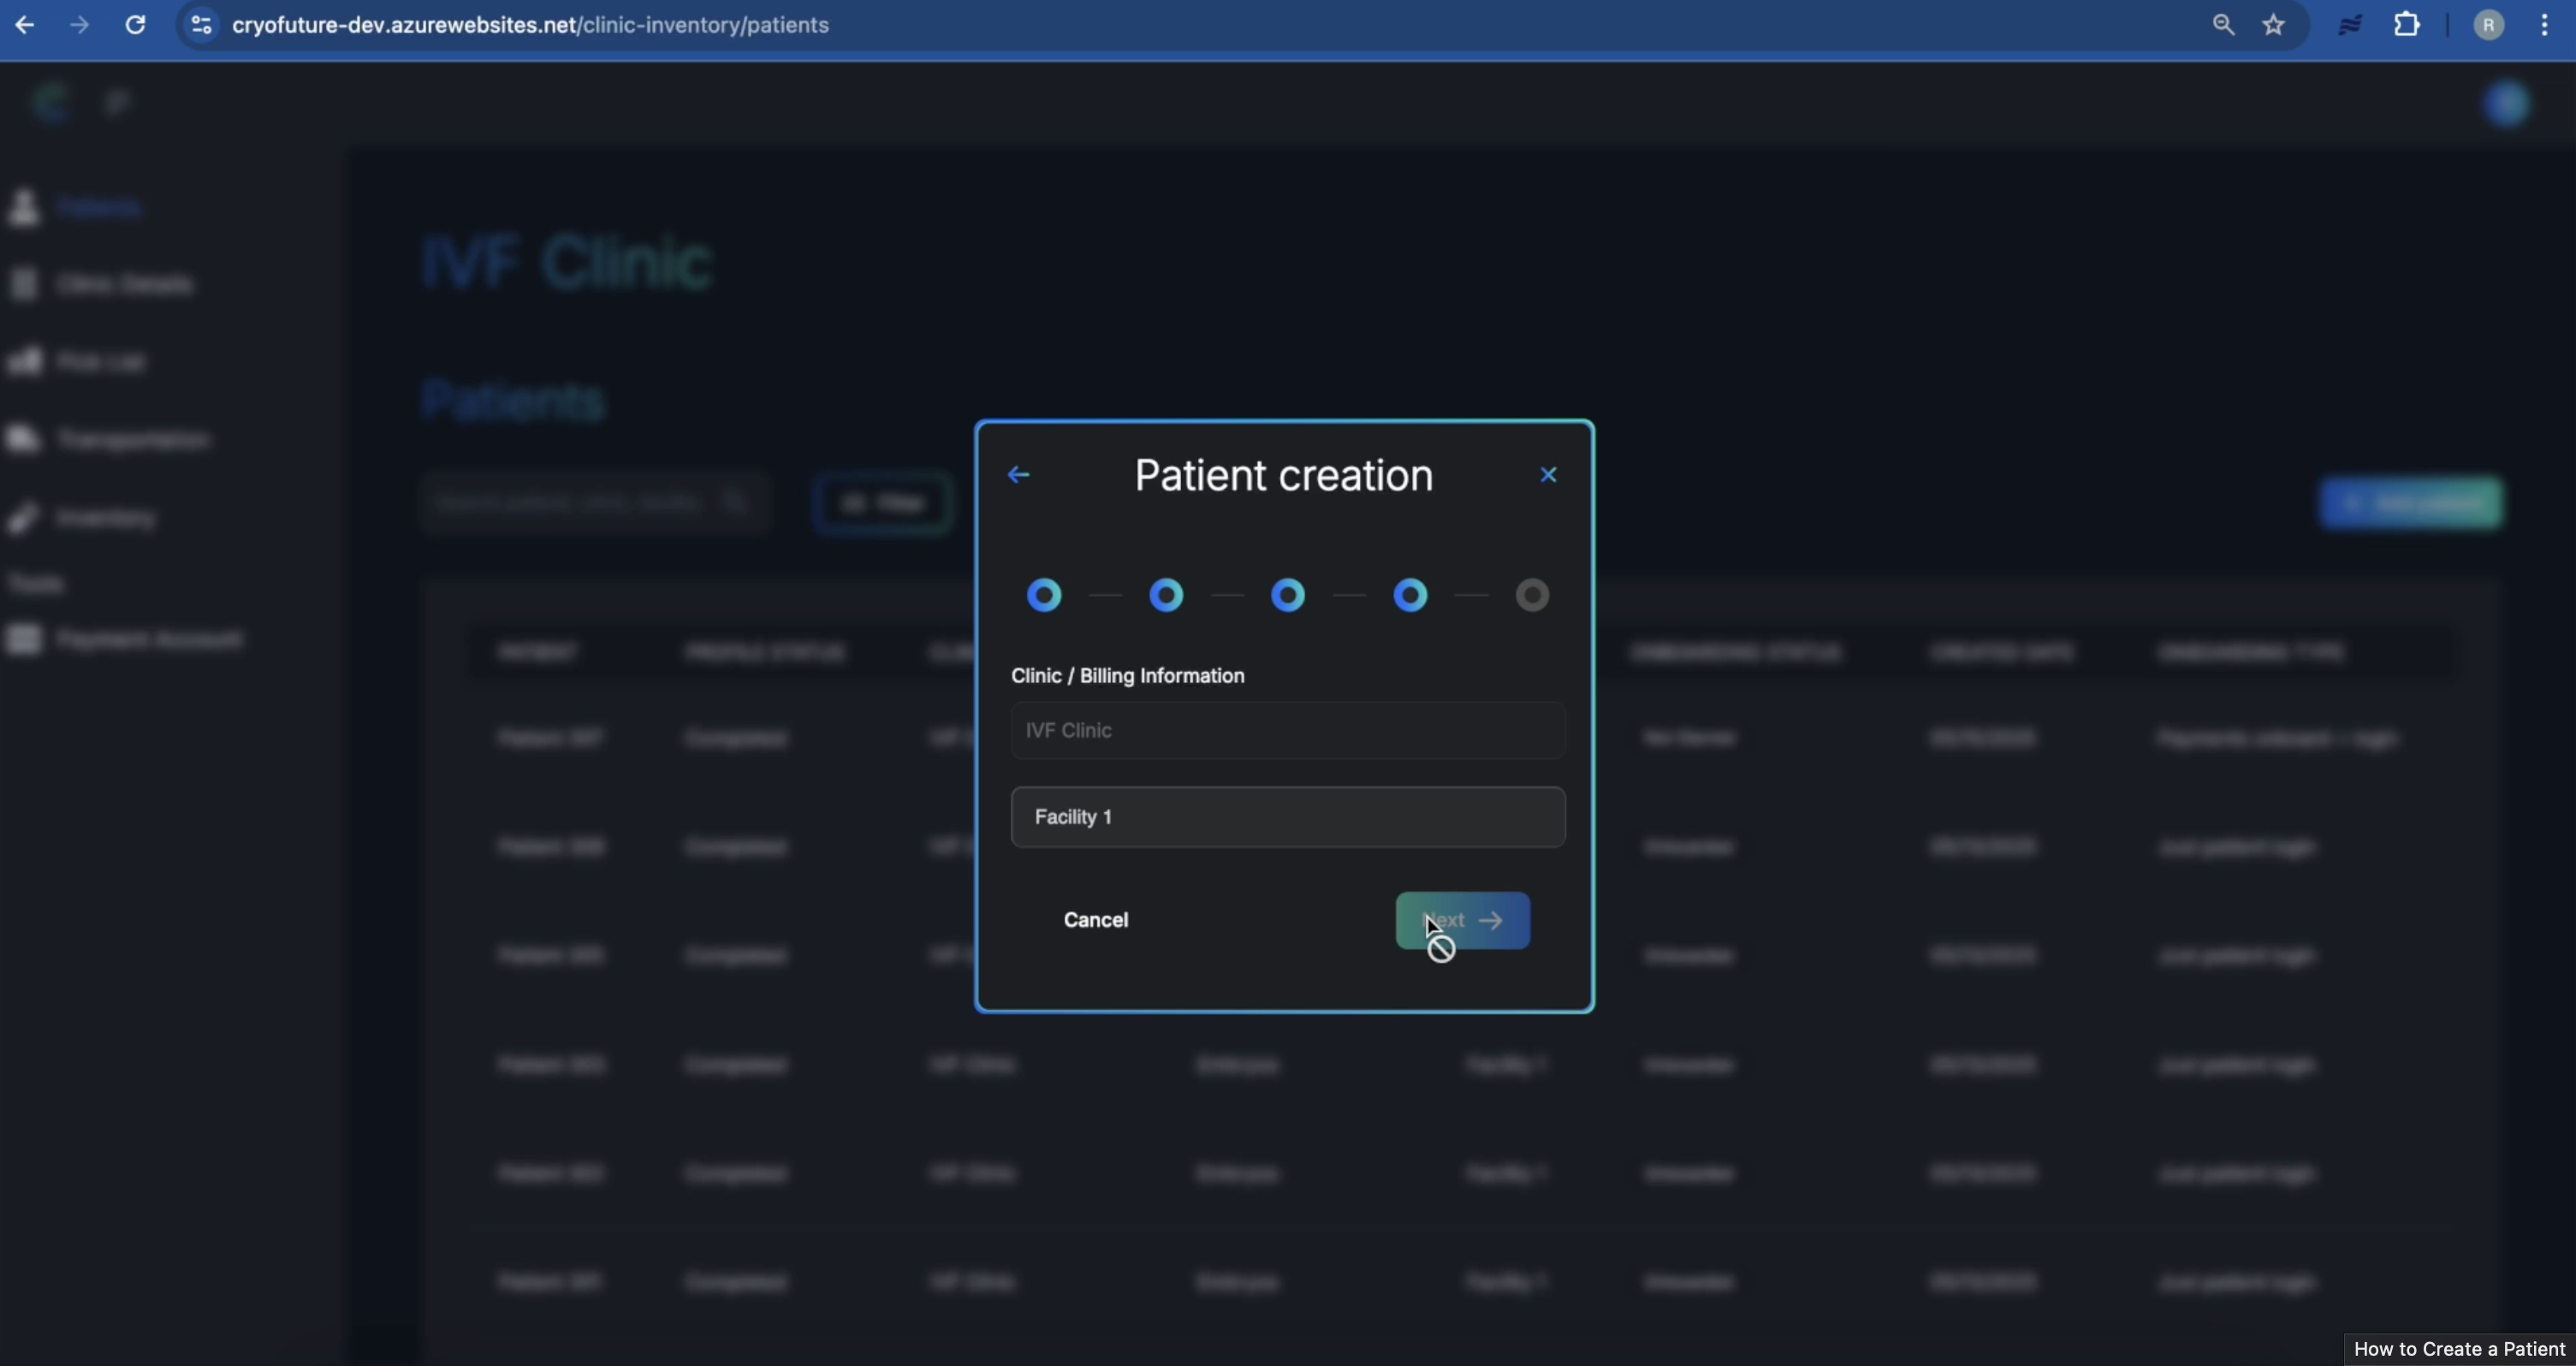Image resolution: width=2576 pixels, height=1366 pixels.
Task: Open the Facility 1 dropdown field
Action: tap(1288, 817)
